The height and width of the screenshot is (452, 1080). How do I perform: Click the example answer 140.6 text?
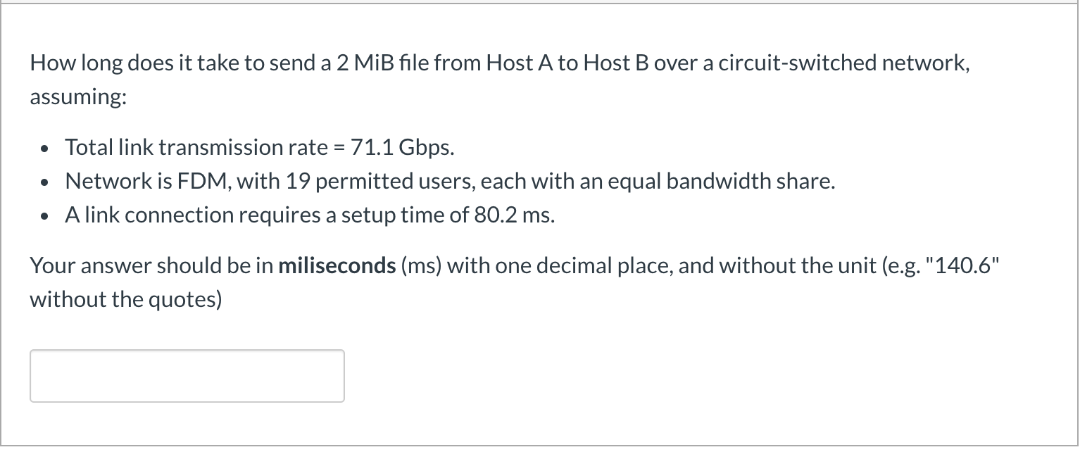[965, 265]
